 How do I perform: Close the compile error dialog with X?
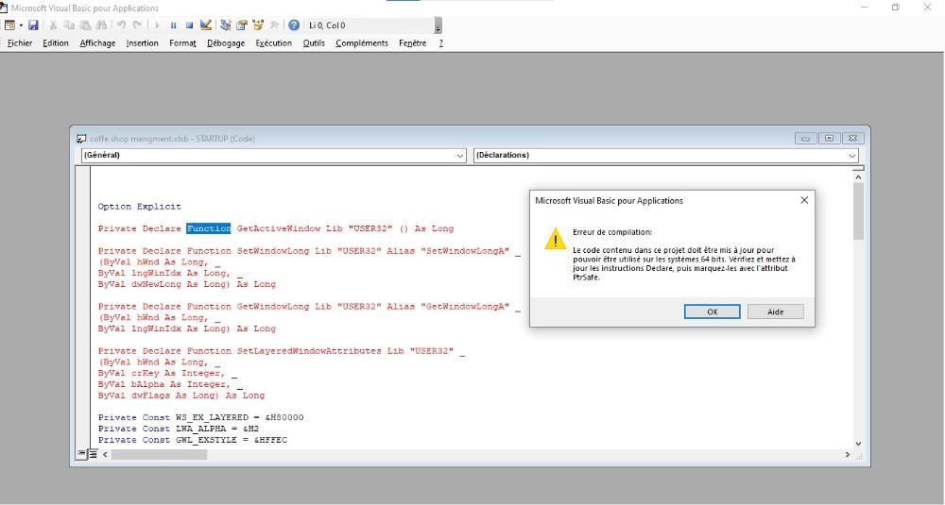pos(804,200)
